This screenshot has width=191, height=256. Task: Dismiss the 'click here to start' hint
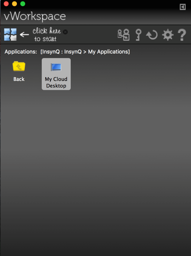click(65, 32)
